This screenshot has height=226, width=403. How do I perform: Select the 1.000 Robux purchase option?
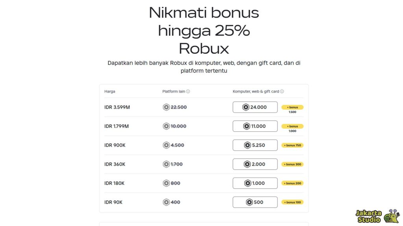click(255, 183)
